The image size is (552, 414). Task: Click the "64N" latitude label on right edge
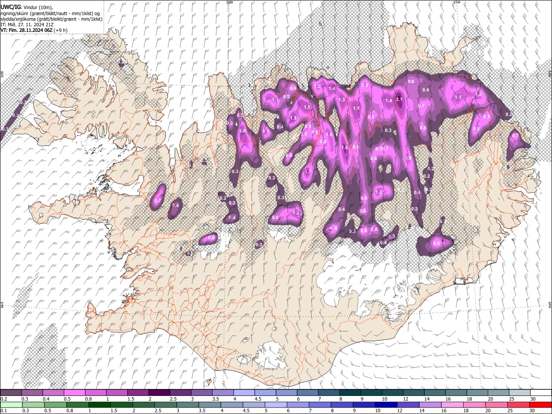tap(550, 304)
